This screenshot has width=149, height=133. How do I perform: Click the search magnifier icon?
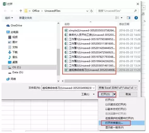136,11
